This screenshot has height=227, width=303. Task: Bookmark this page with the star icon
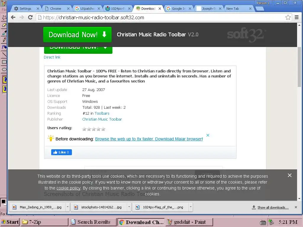click(x=288, y=17)
